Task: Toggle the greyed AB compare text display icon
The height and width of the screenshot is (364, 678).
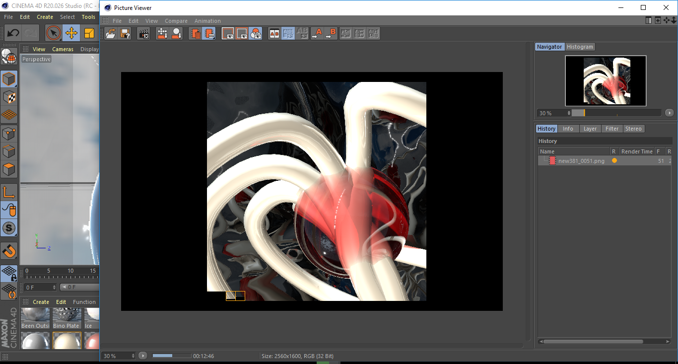Action: pyautogui.click(x=302, y=34)
